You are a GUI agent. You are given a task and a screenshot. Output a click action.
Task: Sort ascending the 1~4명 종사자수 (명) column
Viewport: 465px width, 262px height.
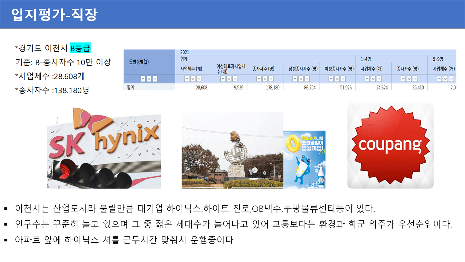(x=403, y=79)
